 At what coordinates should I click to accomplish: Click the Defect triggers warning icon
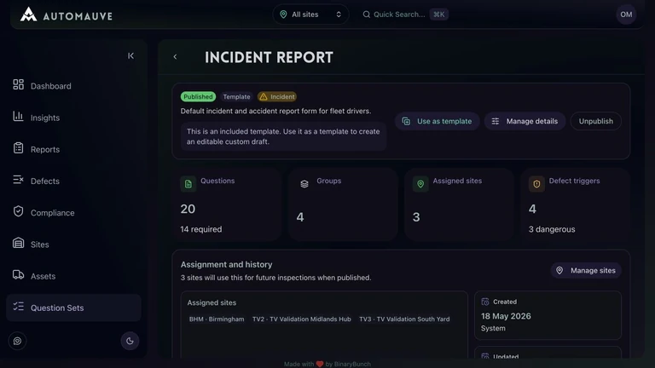point(536,184)
